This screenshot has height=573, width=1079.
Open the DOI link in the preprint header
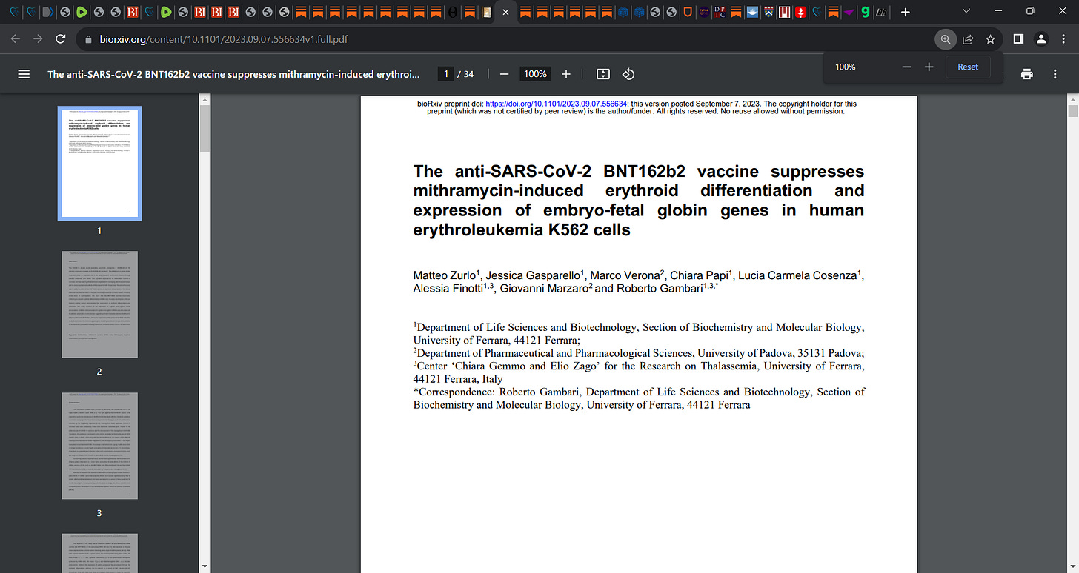[557, 104]
